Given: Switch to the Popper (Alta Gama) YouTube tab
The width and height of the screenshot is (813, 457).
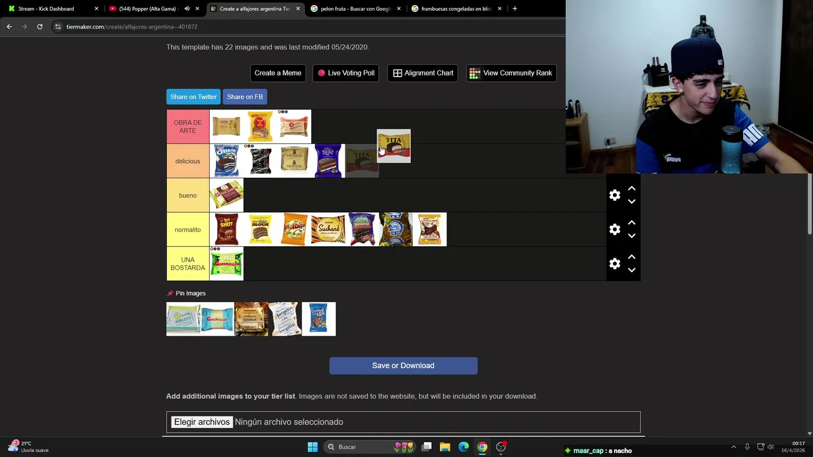Looking at the screenshot, I should (147, 9).
